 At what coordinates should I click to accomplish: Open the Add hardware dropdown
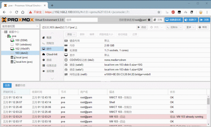coord(71,34)
